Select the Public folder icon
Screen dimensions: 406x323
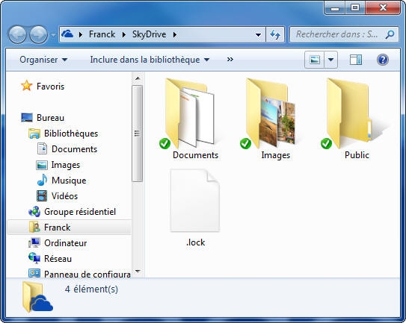(348, 113)
